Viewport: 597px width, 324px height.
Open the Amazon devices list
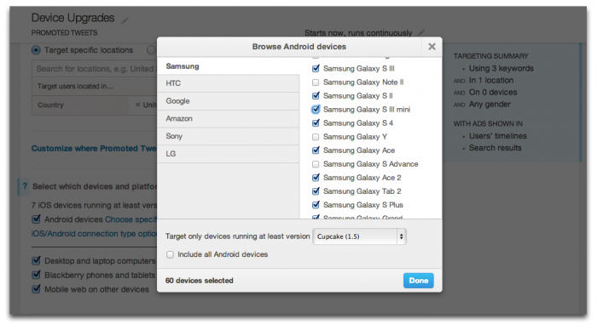(x=229, y=118)
